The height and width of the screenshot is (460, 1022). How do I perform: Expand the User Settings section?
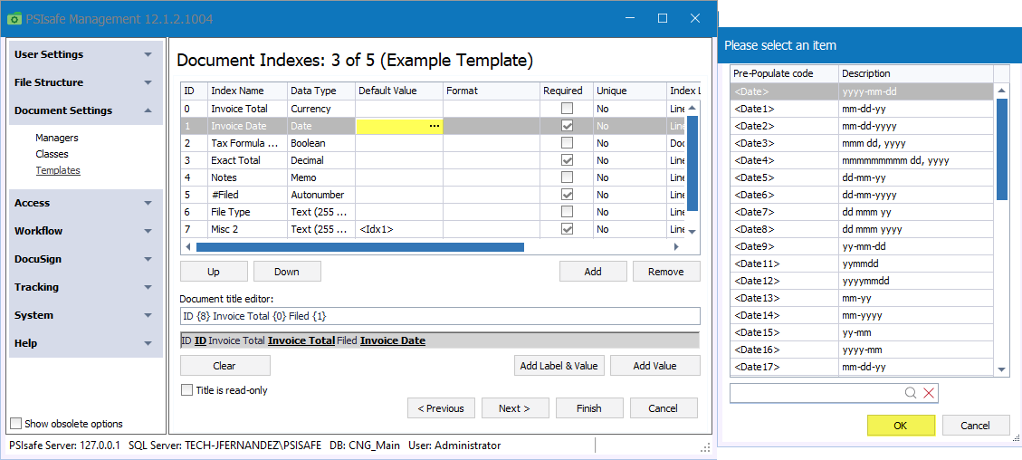pos(86,54)
